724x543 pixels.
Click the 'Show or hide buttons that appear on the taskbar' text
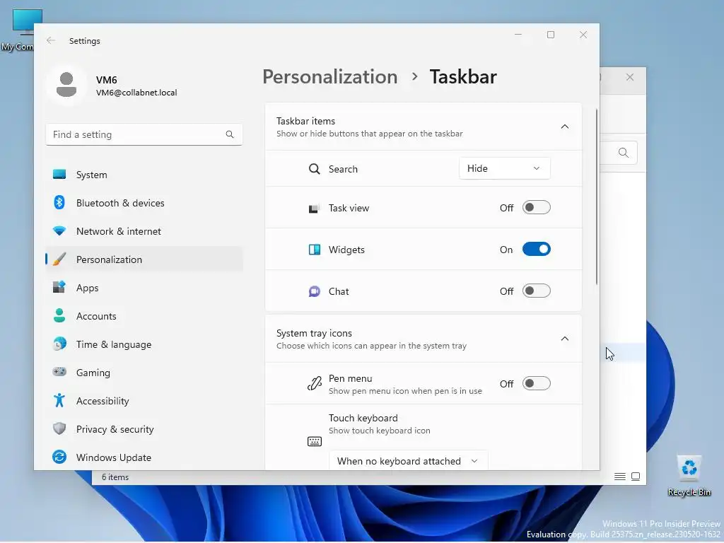[369, 134]
